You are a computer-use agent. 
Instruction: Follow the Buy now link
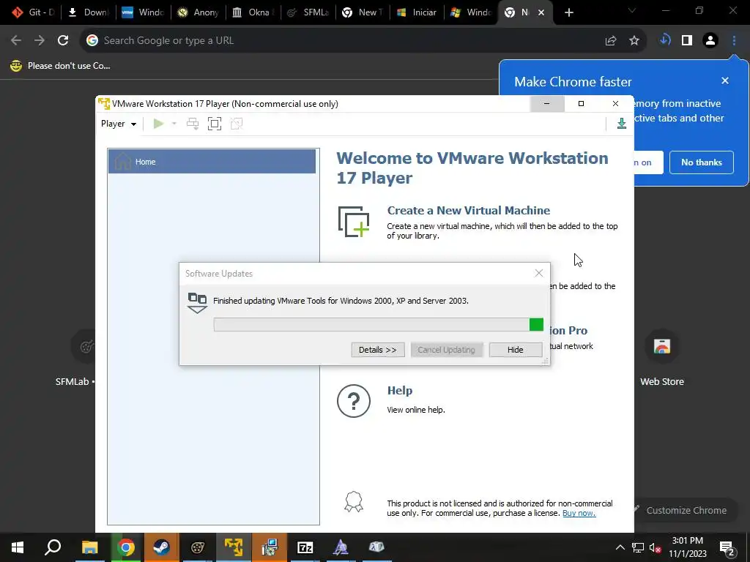click(579, 513)
